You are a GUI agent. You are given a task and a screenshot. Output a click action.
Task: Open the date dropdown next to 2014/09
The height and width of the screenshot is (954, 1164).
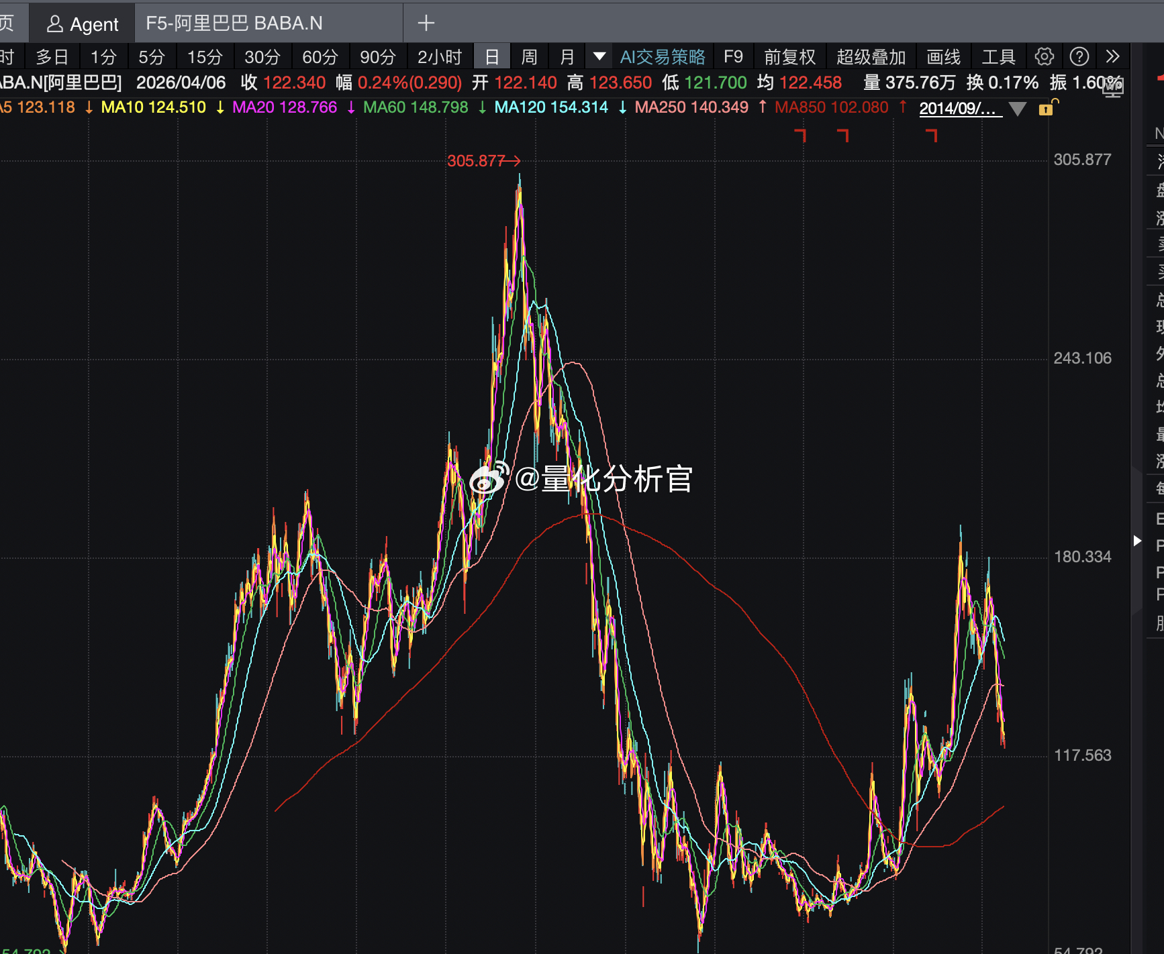(x=1018, y=108)
